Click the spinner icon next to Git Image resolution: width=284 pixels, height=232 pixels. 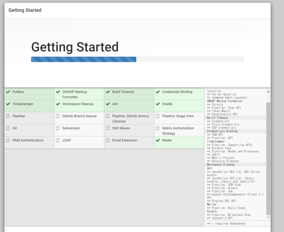8,128
